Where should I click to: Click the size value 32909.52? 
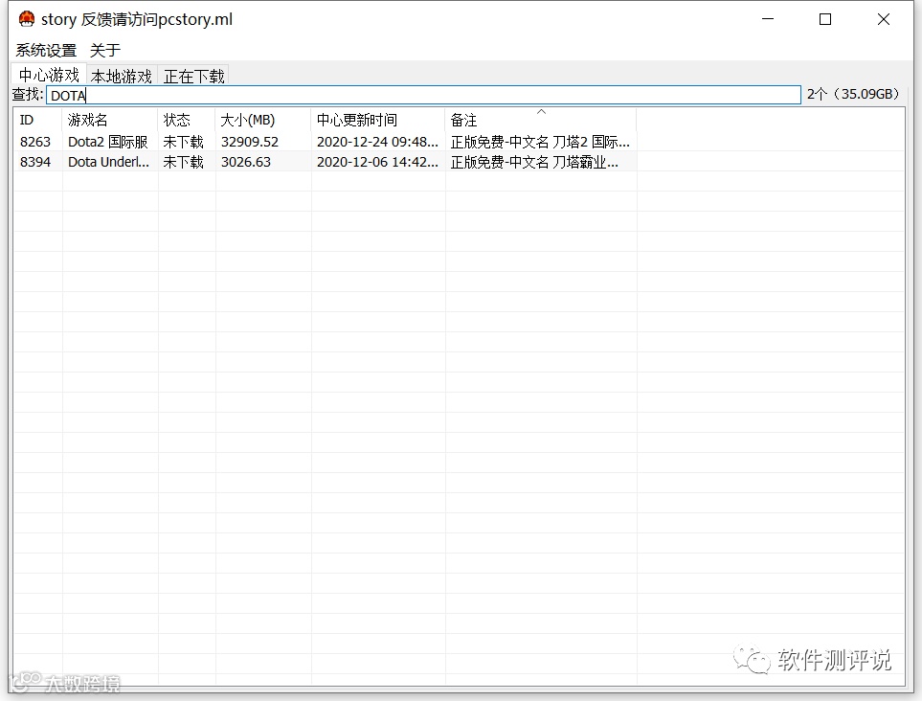250,142
